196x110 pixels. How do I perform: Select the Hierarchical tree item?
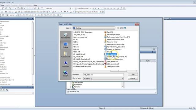coord(78,85)
